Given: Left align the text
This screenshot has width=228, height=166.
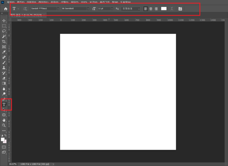Looking at the screenshot, I should point(145,9).
